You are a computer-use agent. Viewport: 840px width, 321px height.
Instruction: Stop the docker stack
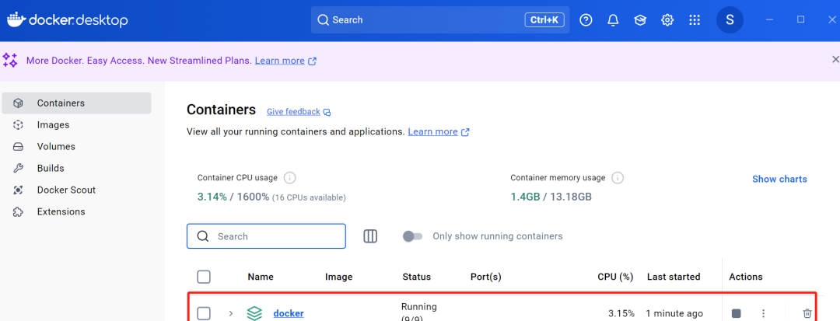tap(737, 313)
